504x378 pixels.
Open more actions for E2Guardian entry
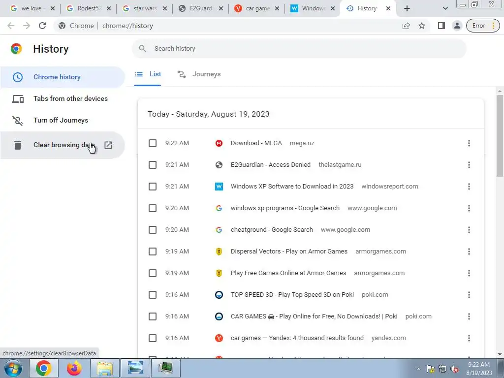click(469, 165)
